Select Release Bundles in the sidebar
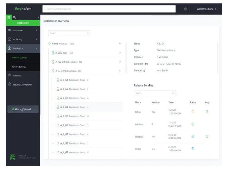 (x=19, y=67)
